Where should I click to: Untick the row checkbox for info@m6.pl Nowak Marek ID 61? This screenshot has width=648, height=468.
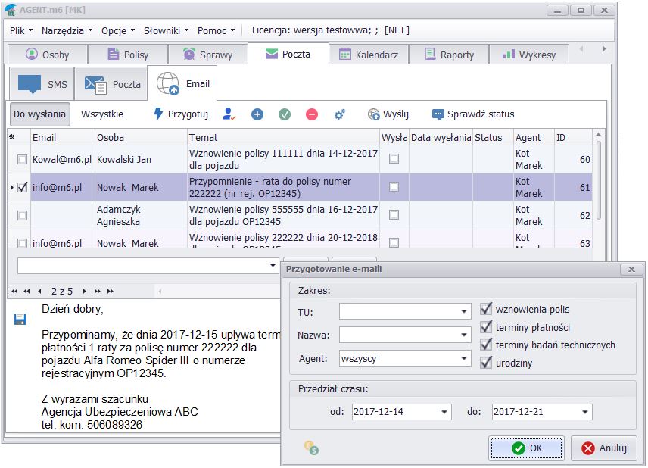[22, 187]
